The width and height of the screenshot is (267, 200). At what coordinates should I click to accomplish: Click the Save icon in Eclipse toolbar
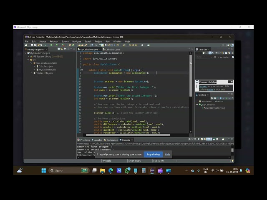(32, 45)
